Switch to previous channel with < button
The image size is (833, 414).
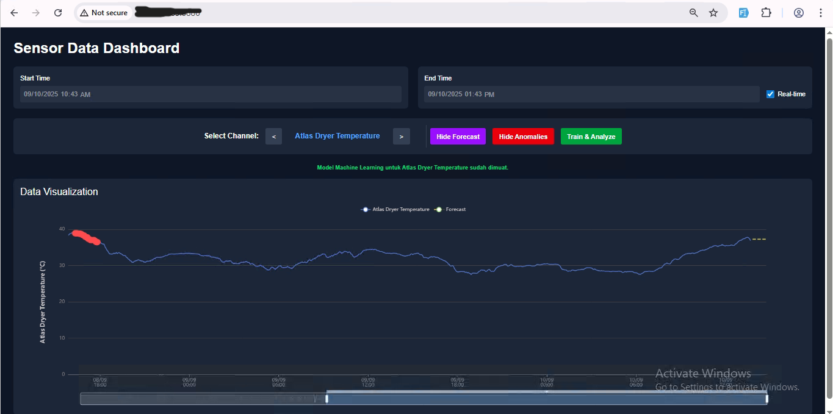(273, 137)
